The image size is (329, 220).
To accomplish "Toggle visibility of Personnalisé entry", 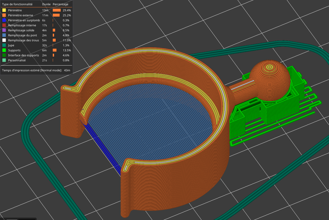I will pos(17,60).
